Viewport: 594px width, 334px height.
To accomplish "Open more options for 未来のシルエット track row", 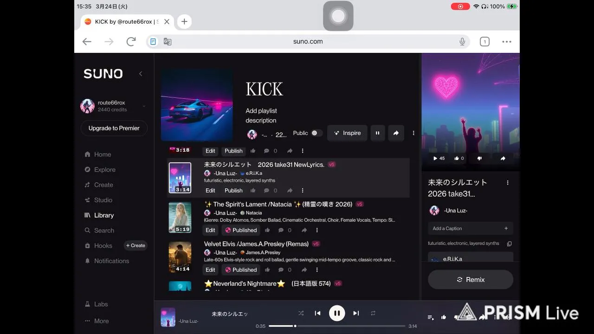I will pyautogui.click(x=303, y=191).
